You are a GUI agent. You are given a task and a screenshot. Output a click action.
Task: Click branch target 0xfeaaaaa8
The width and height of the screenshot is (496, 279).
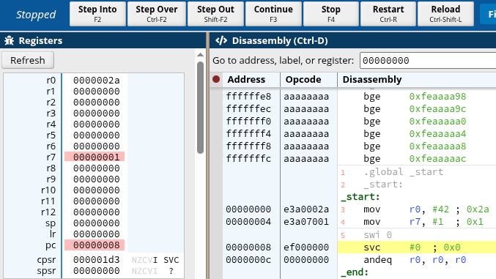437,146
